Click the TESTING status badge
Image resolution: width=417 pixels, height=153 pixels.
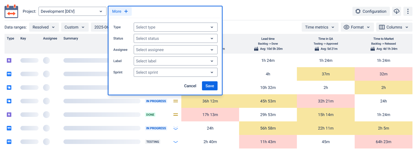click(153, 142)
